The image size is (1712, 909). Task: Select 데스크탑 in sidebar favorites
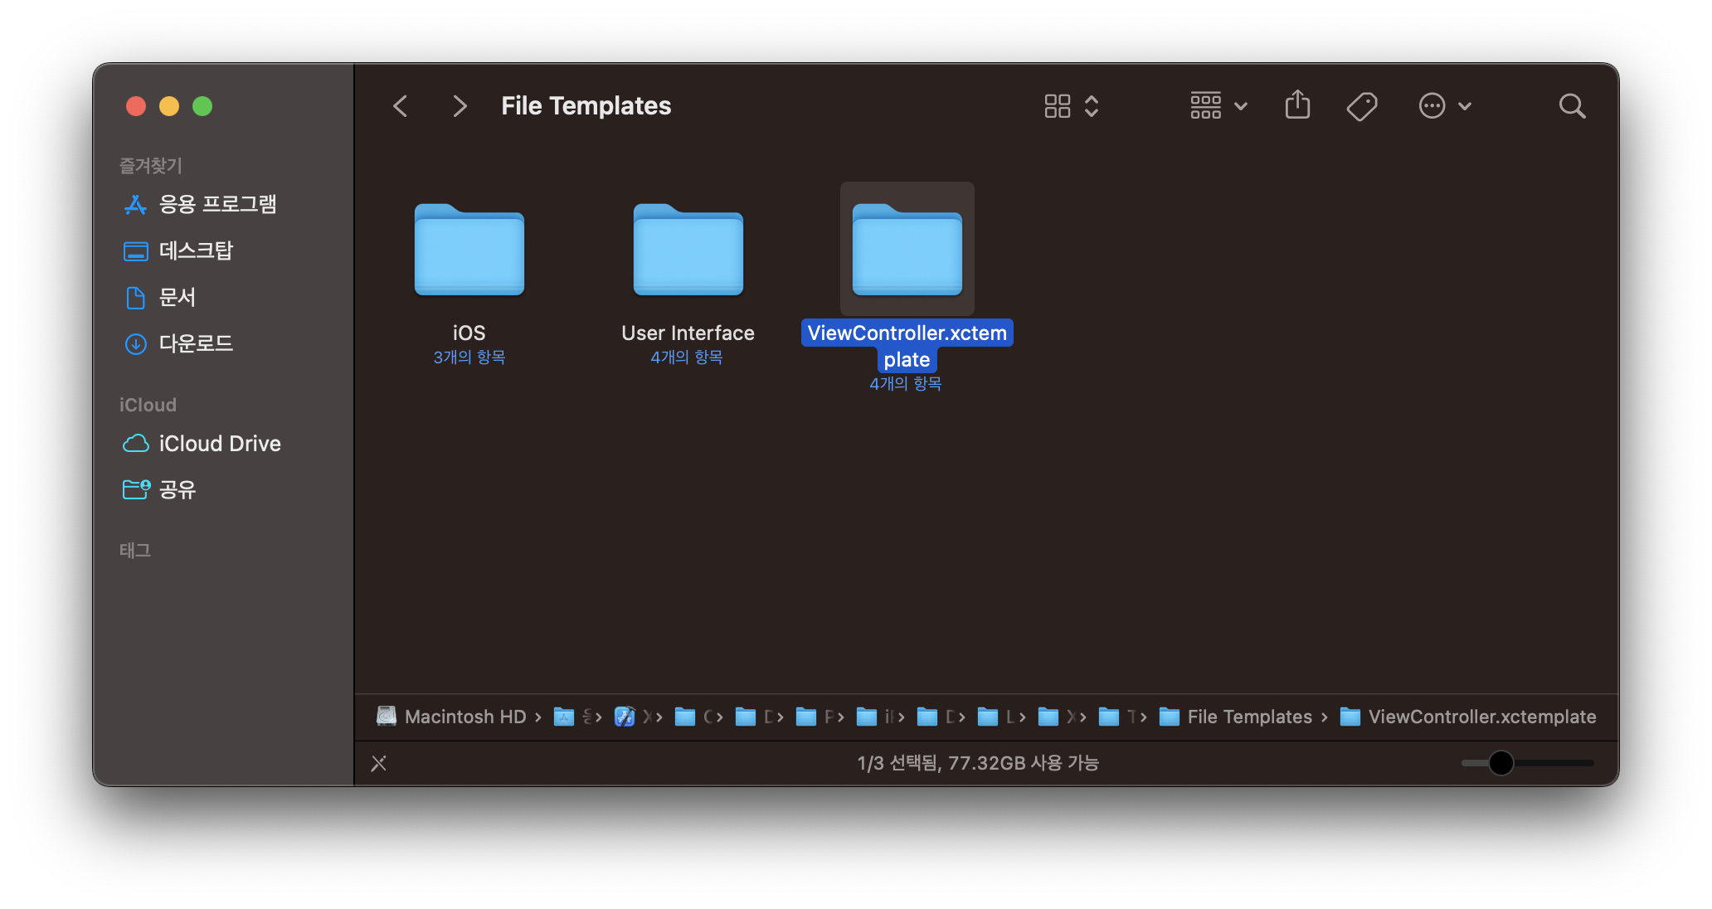click(196, 250)
